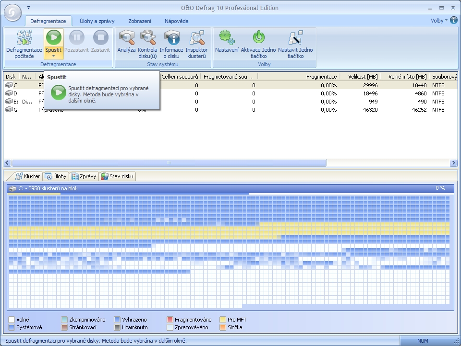Open the Nápověda ribbon tab

click(x=176, y=21)
